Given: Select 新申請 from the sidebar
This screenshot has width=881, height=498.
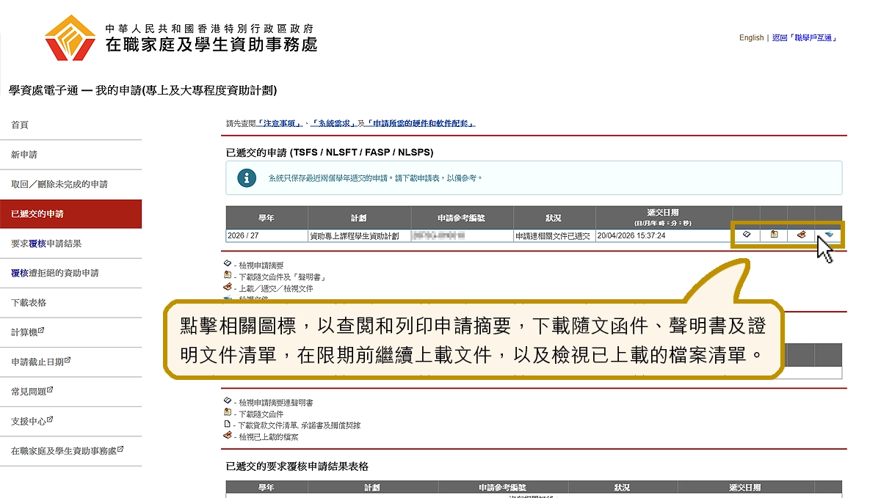Looking at the screenshot, I should 24,155.
